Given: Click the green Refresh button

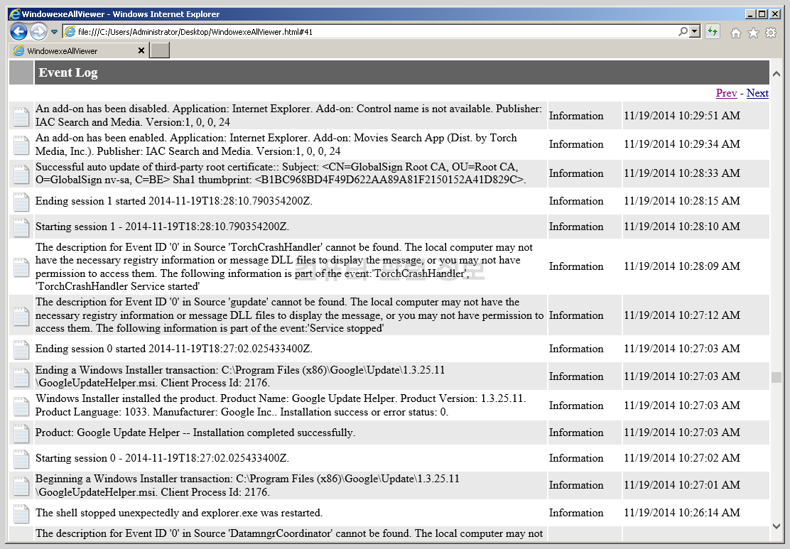Looking at the screenshot, I should coord(712,32).
